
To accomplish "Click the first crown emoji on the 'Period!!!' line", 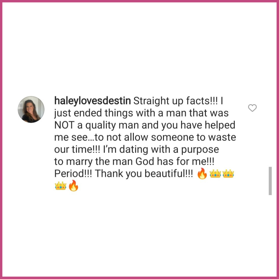I will click(215, 174).
